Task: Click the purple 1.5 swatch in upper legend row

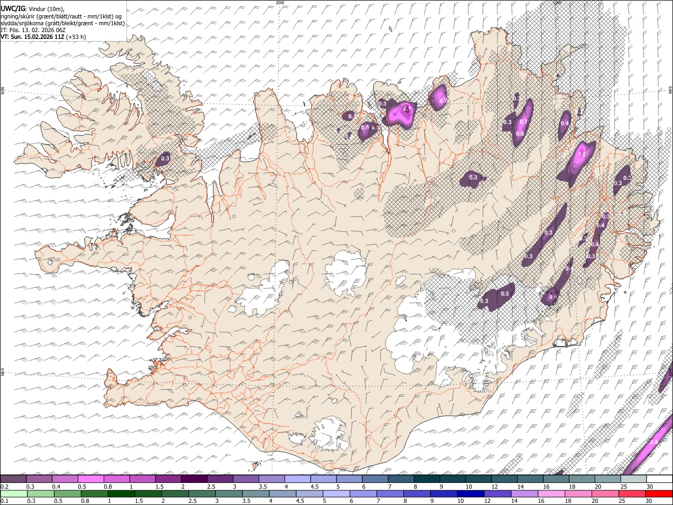Action: [x=168, y=479]
